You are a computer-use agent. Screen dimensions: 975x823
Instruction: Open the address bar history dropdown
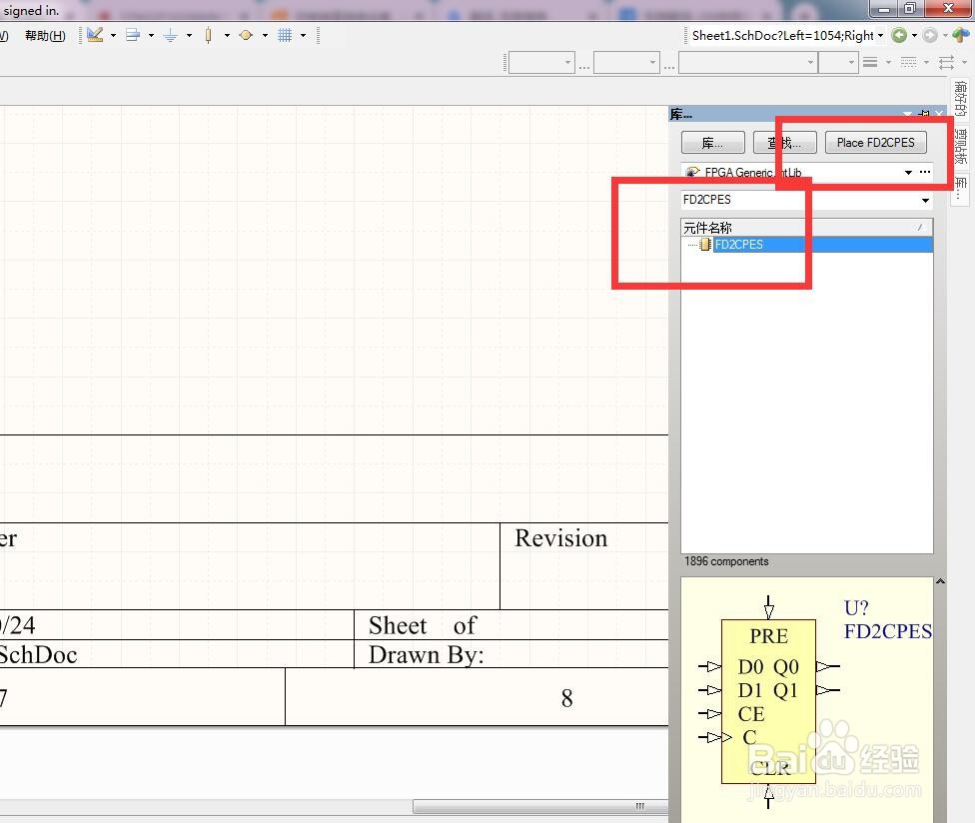(880, 35)
